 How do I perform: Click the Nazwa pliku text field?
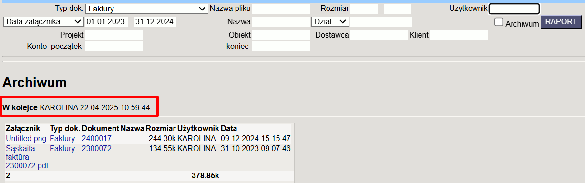[x=281, y=9]
